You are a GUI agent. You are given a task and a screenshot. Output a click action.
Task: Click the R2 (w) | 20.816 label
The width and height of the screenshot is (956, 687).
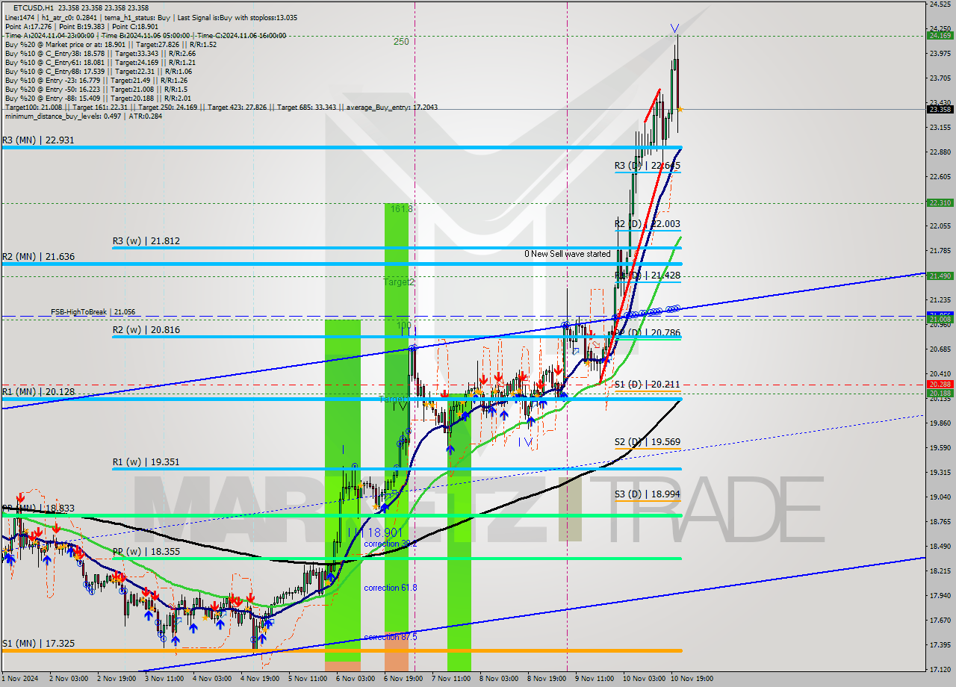tap(146, 329)
